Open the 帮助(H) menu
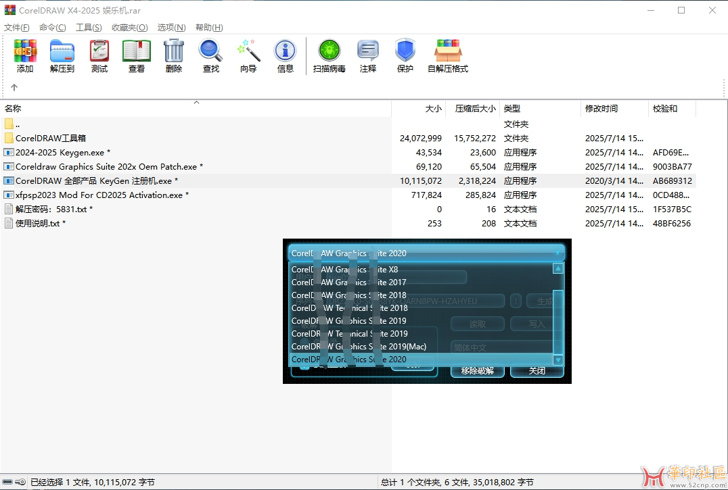 (209, 27)
